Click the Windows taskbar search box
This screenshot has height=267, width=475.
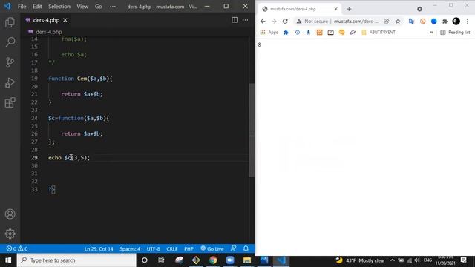(76, 260)
